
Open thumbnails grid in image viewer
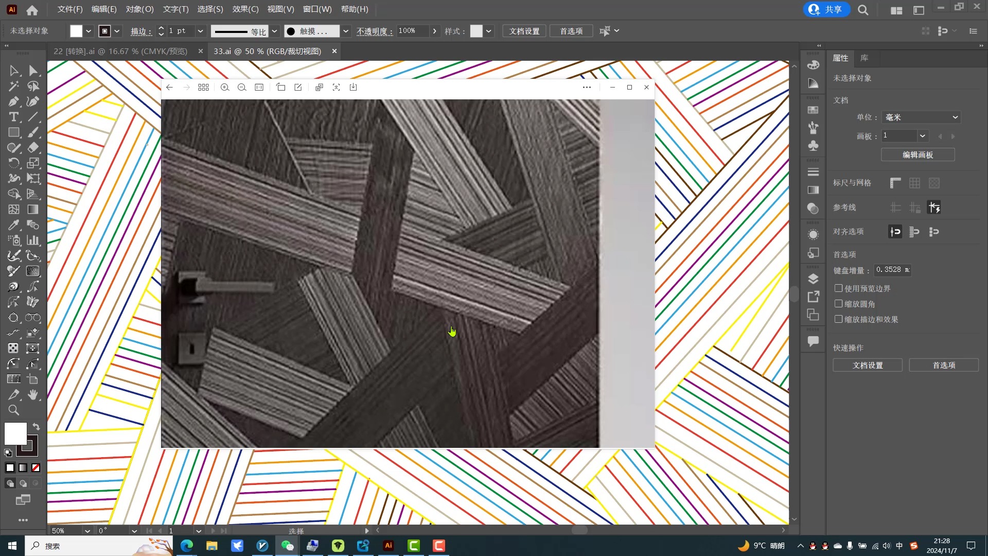(x=203, y=88)
